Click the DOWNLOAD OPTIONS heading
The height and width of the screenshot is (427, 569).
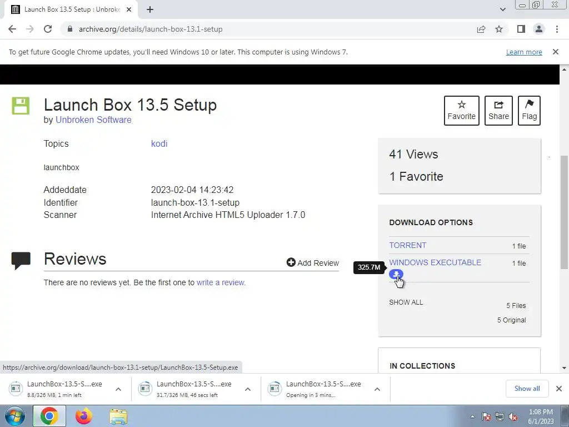coord(431,222)
